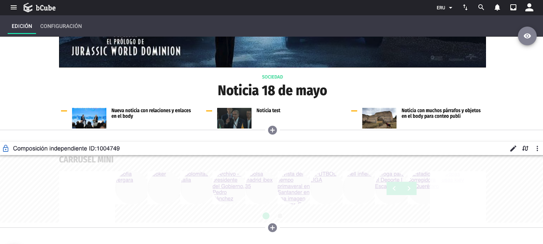Edit composition with pencil icon
Screen dimensions: 543x244
coord(513,148)
